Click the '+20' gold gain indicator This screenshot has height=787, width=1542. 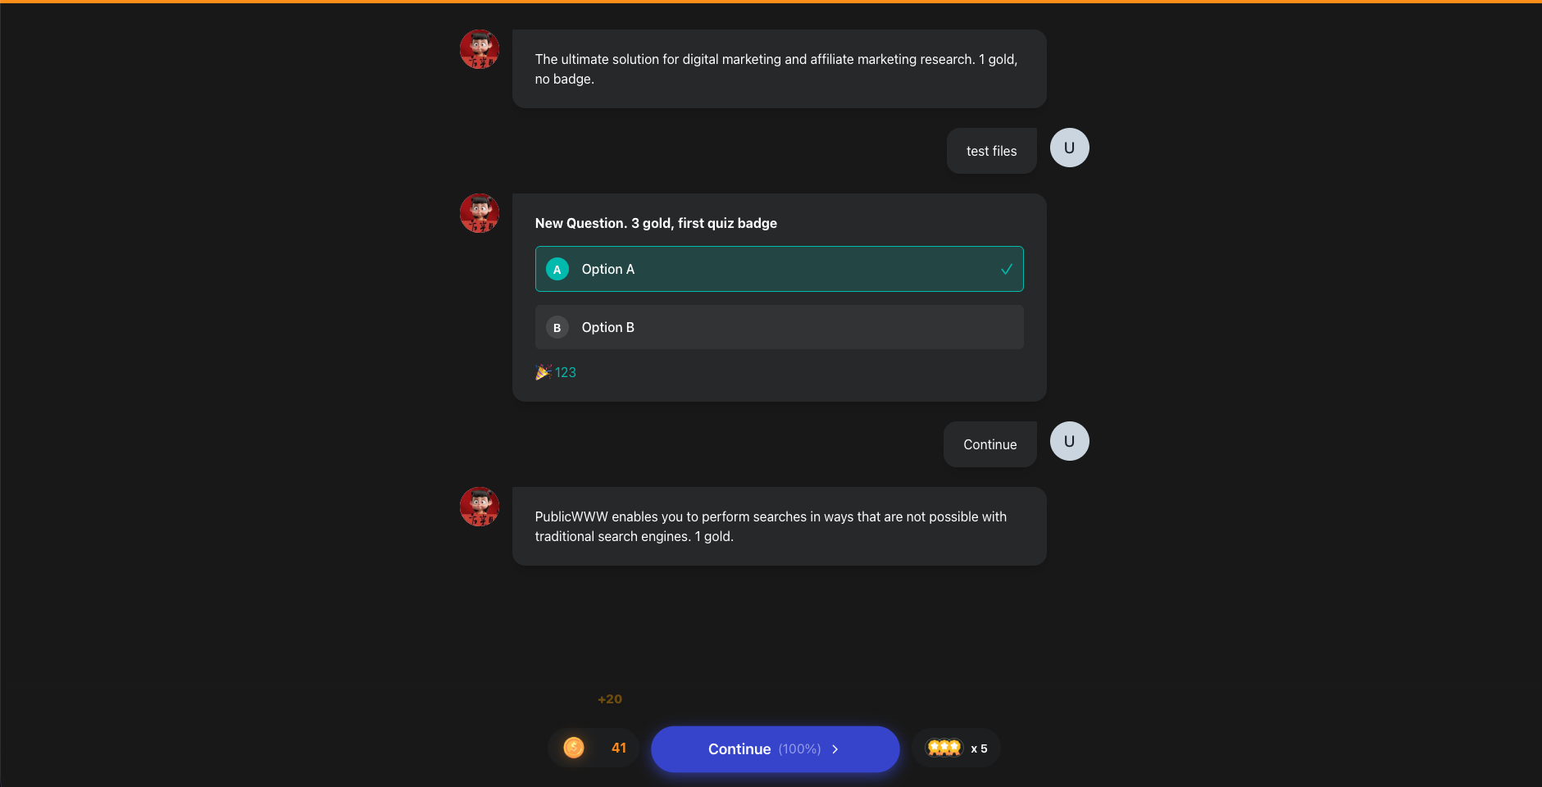click(x=609, y=698)
